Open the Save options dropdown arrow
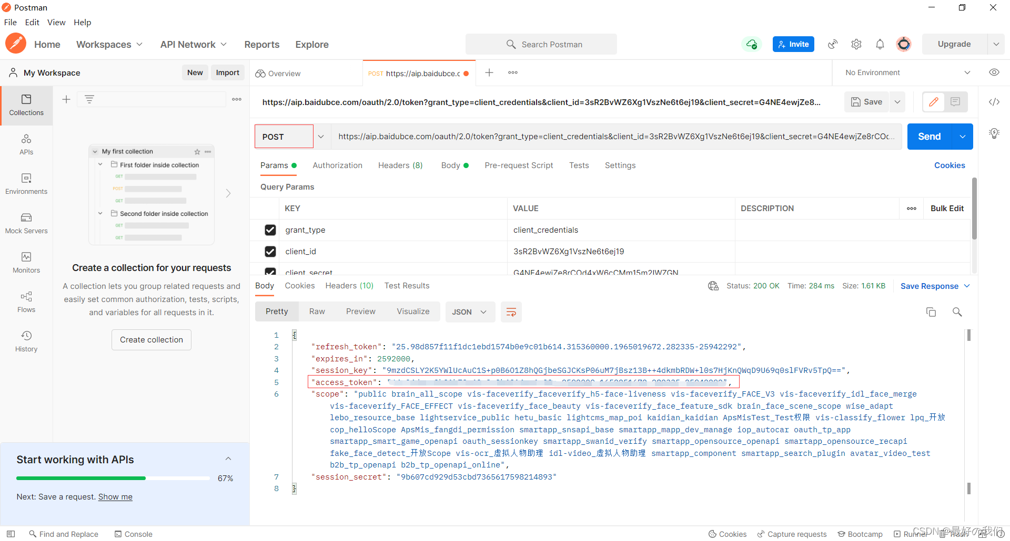 point(897,102)
